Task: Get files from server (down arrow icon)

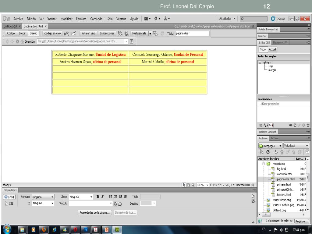Action: coord(276,152)
